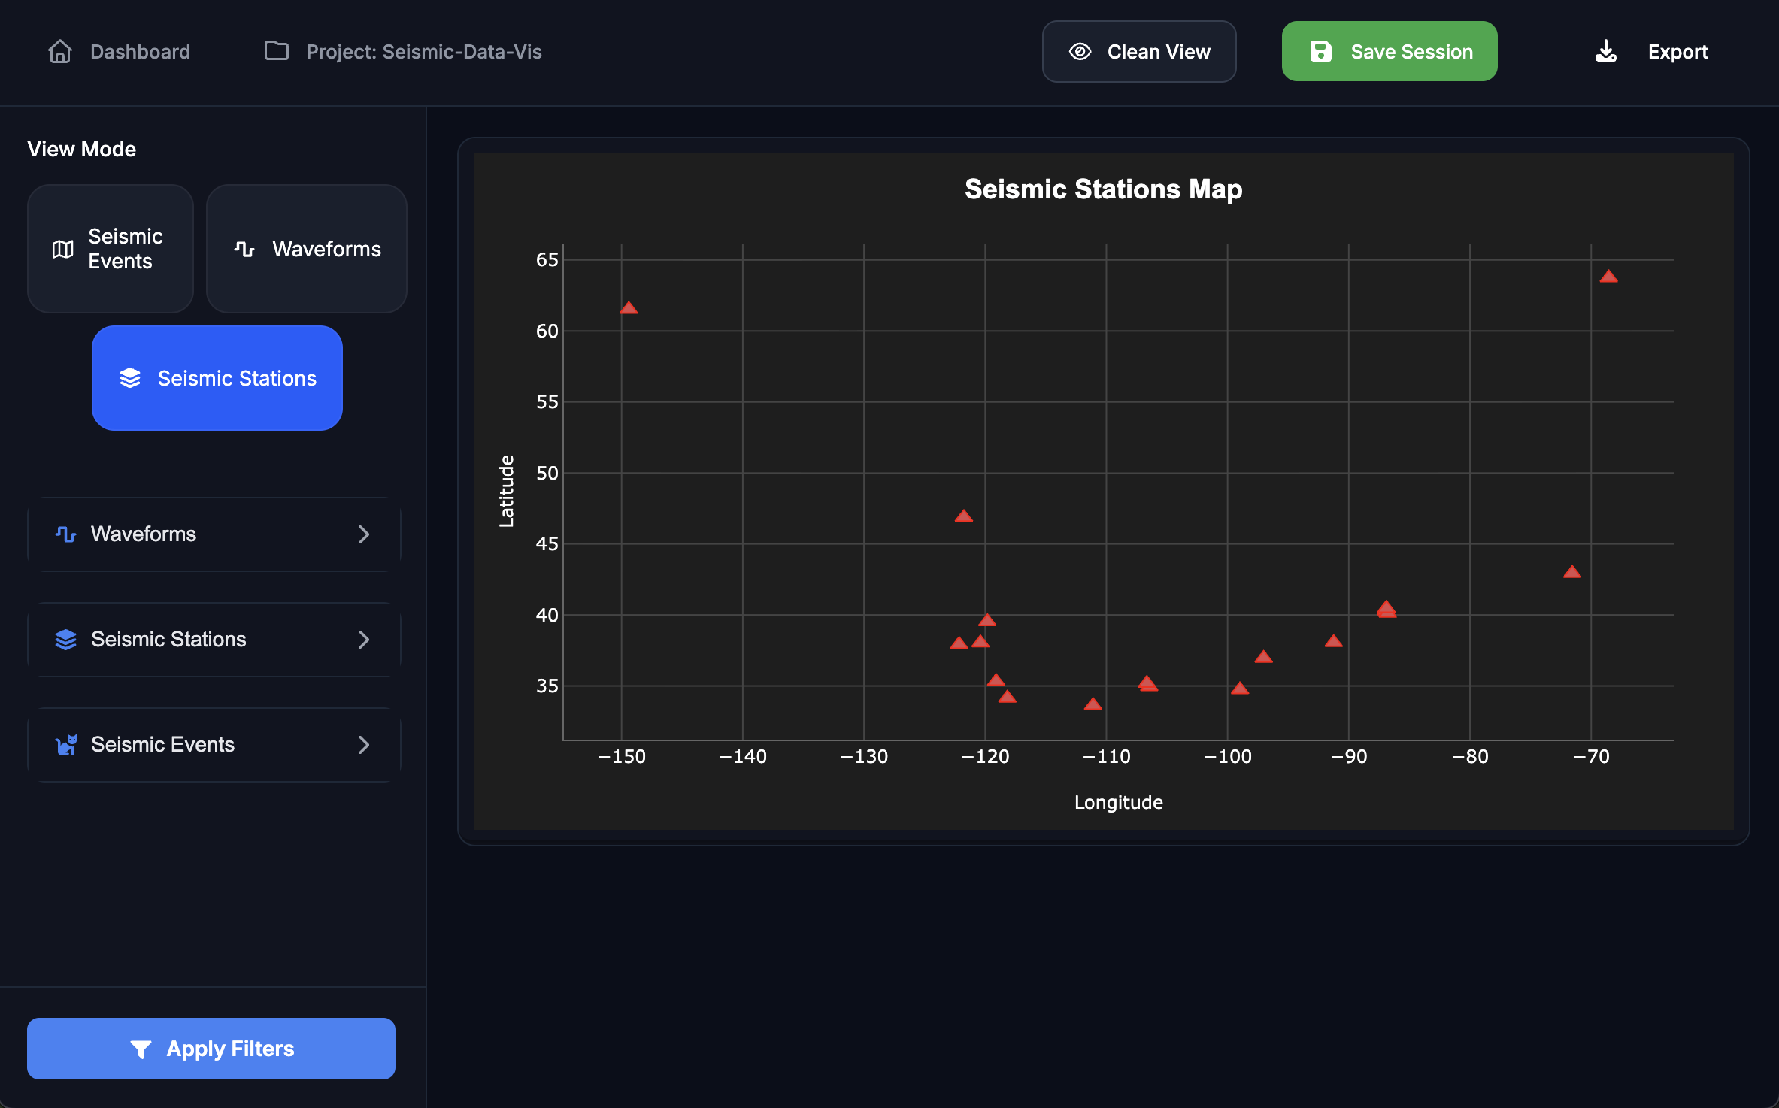Click the View Mode heading
This screenshot has width=1779, height=1108.
coord(82,149)
